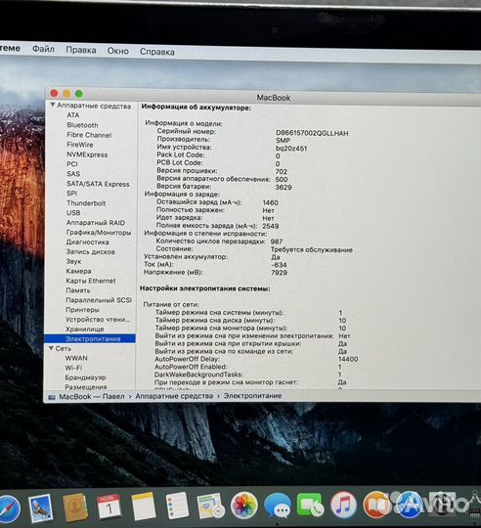
Task: Select Запись дисков in sidebar
Action: pos(91,251)
